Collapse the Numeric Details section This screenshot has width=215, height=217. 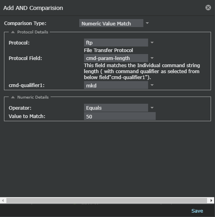click(13, 97)
